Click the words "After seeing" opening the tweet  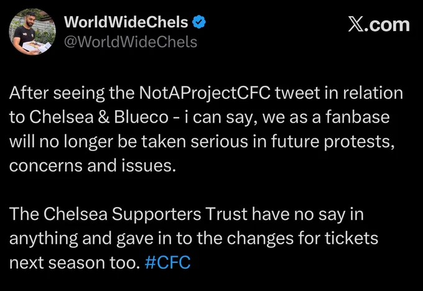tap(57, 94)
